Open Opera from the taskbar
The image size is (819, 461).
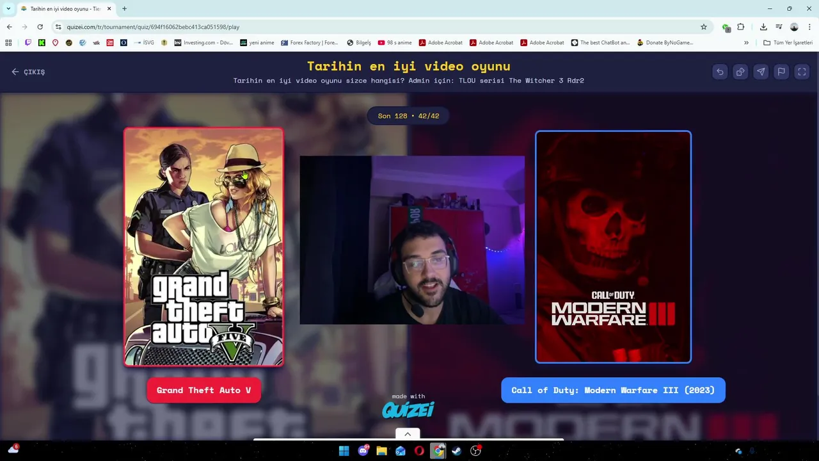419,451
